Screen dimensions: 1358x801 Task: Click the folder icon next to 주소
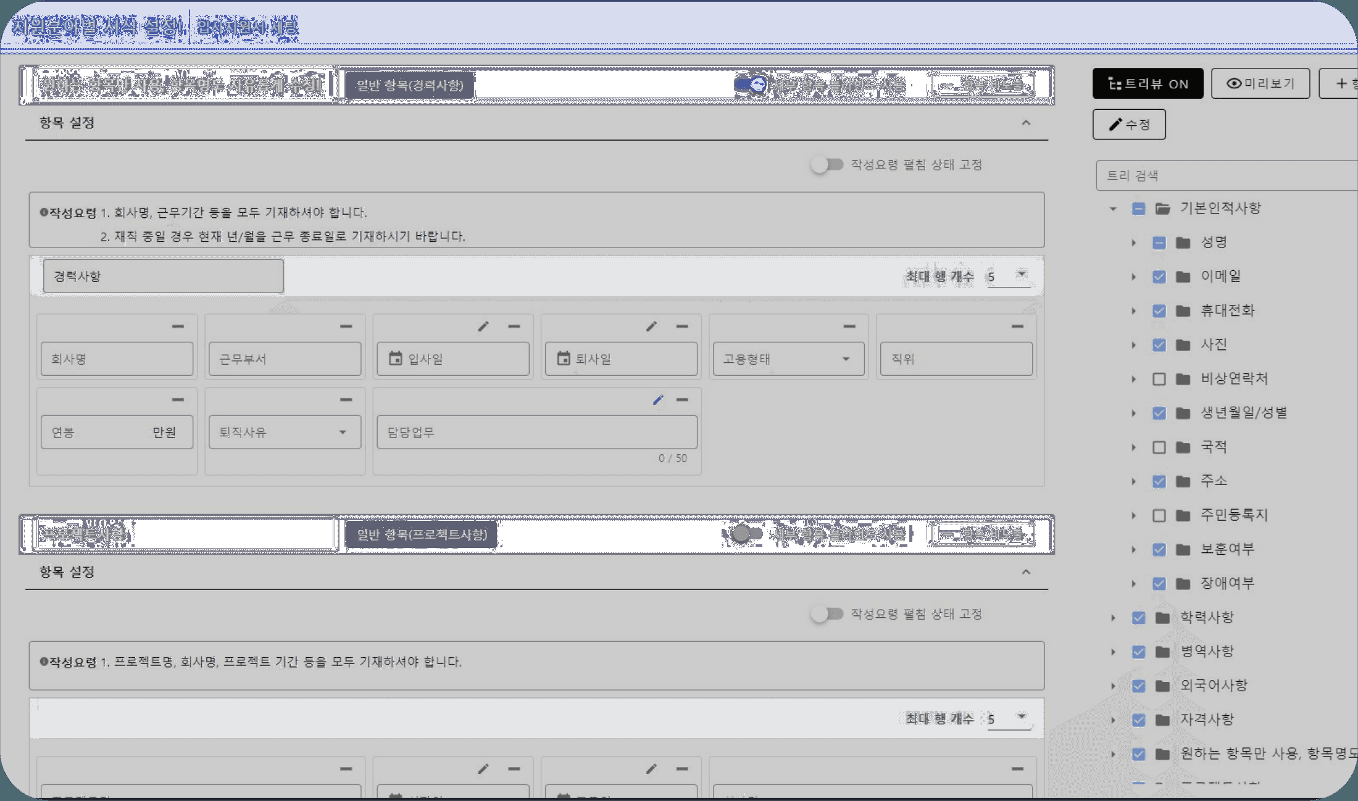(x=1183, y=481)
